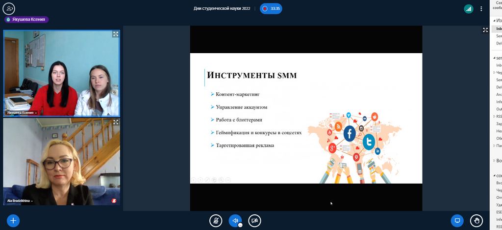Click the bullet Контент-маркетинг
Viewport: 502px width, 230px height.
238,94
